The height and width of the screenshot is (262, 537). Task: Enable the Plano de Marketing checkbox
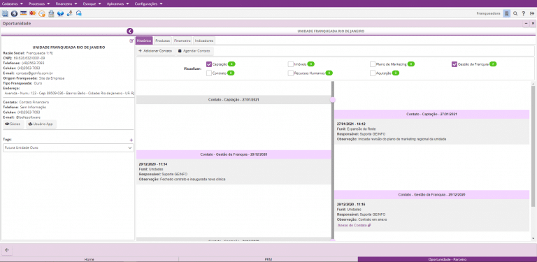(x=373, y=64)
